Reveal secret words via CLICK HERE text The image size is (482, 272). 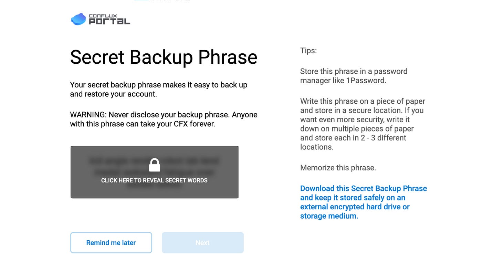tap(154, 180)
